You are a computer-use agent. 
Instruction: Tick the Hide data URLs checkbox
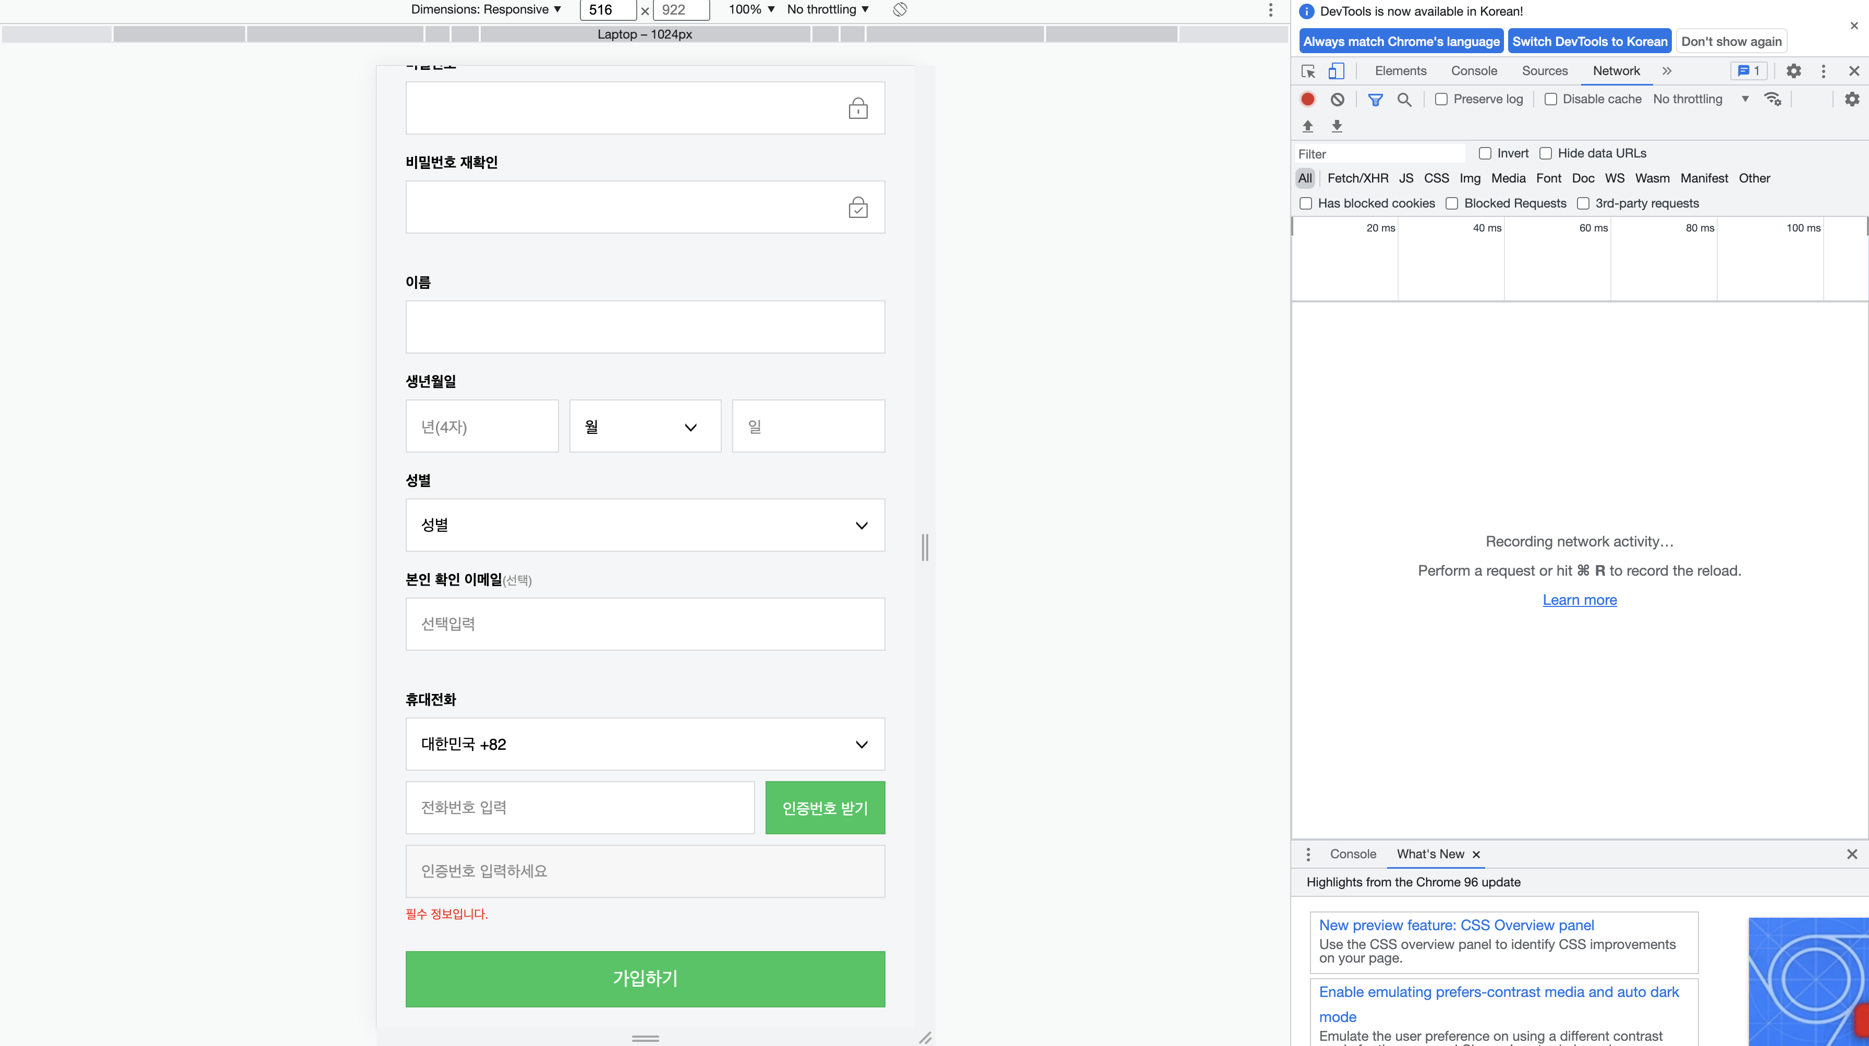tap(1545, 153)
